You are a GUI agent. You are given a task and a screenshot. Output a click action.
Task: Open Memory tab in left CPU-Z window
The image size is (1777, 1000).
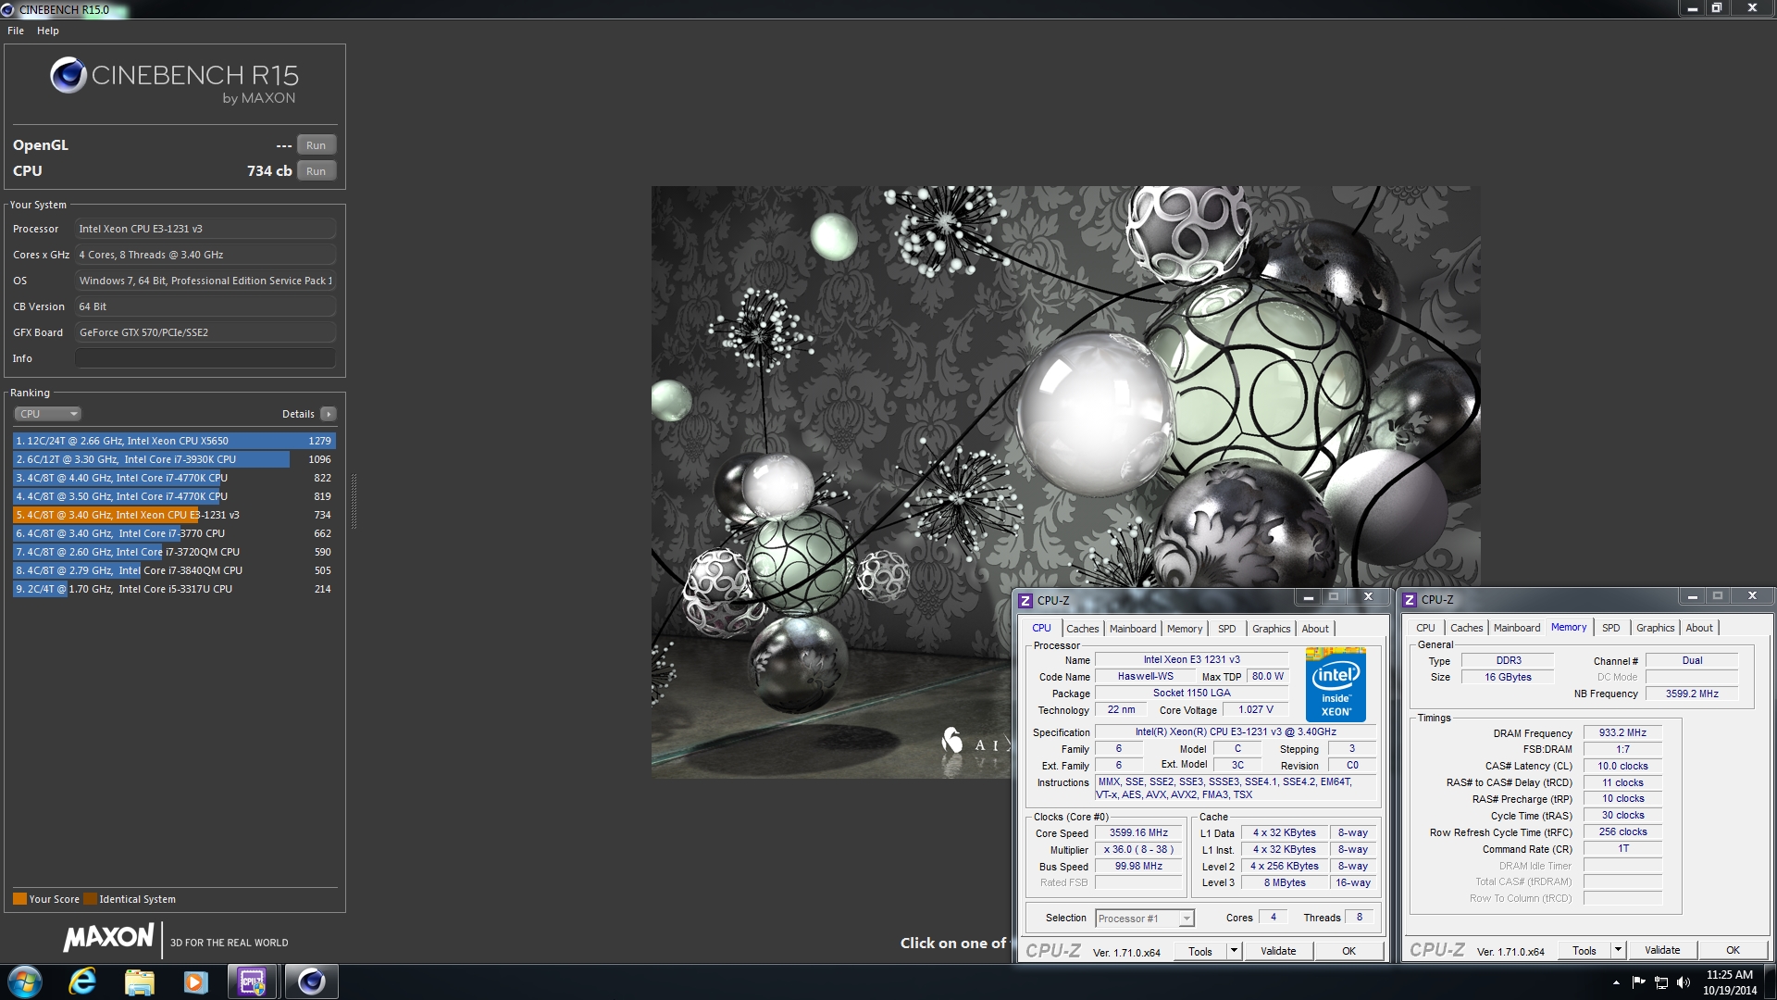click(x=1185, y=629)
